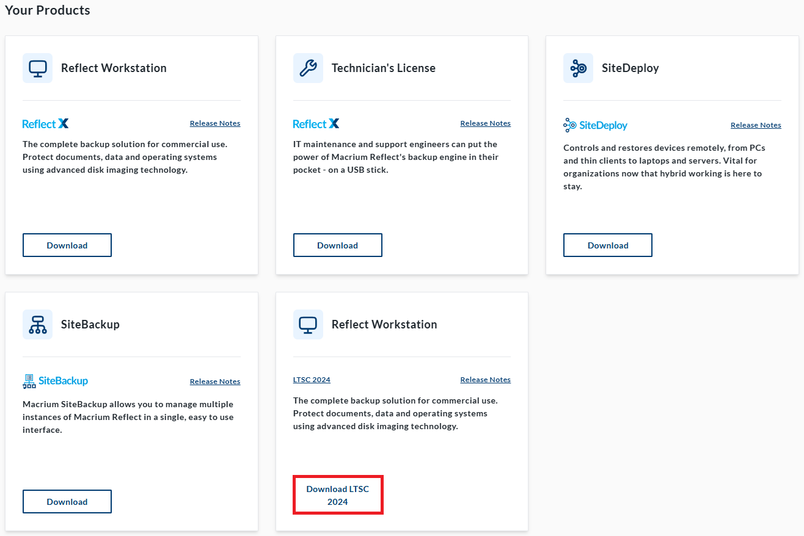Click the Technician's License title text
Image resolution: width=804 pixels, height=536 pixels.
(x=384, y=68)
